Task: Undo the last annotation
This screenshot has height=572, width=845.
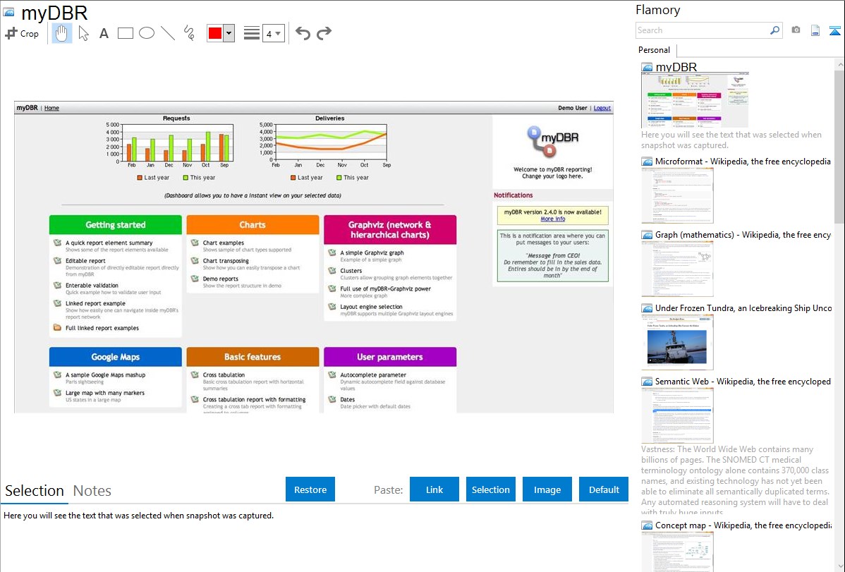Action: coord(303,33)
